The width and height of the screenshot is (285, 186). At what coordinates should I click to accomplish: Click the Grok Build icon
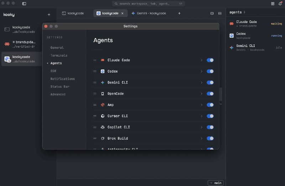(x=103, y=138)
